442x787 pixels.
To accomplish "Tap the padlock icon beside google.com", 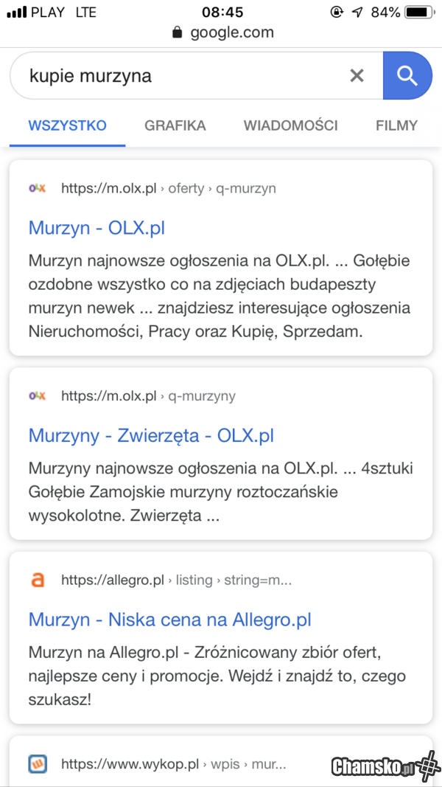I will click(177, 32).
